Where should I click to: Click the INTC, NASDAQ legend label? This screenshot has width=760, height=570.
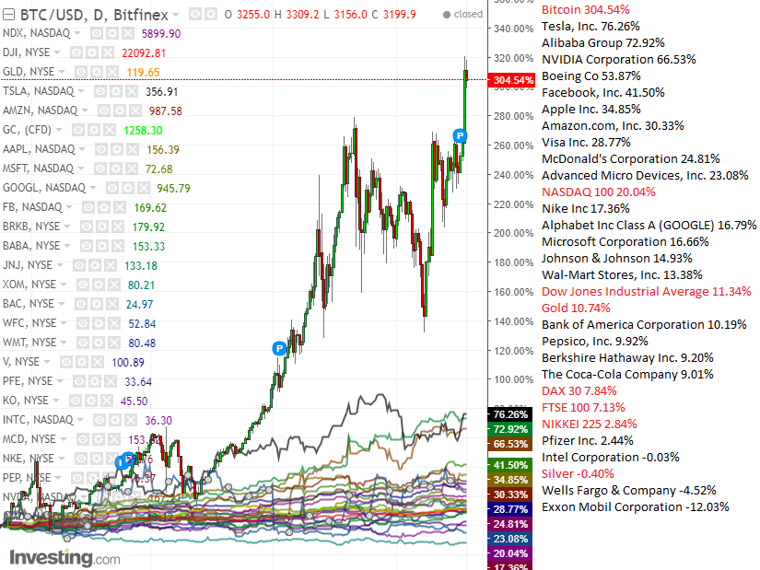[x=38, y=420]
